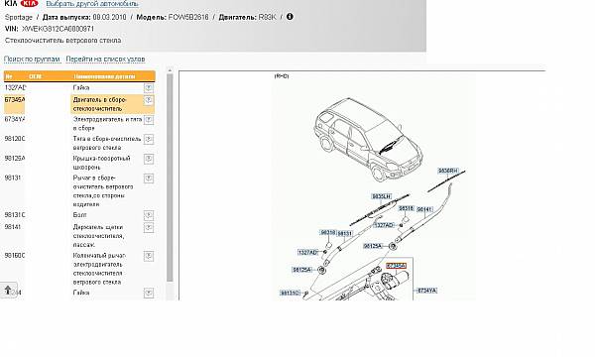
Task: Click the 9836RH wiper blade label
Action: (x=448, y=172)
